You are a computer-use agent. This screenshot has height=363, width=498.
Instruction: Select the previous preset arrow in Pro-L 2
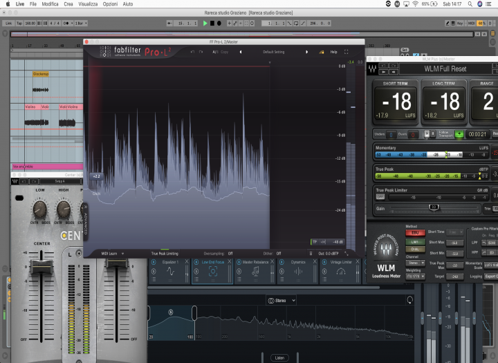point(241,52)
